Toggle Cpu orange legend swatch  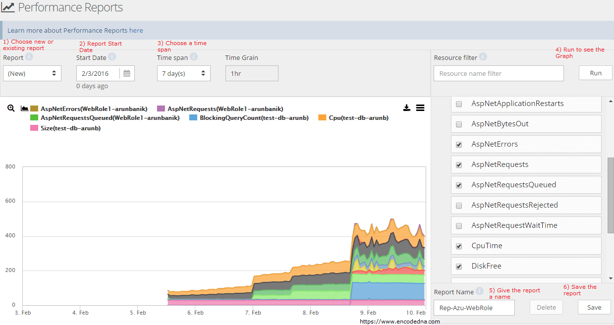point(322,118)
